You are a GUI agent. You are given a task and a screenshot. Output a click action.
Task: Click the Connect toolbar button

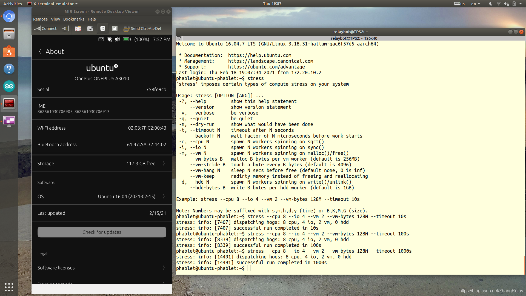click(45, 29)
